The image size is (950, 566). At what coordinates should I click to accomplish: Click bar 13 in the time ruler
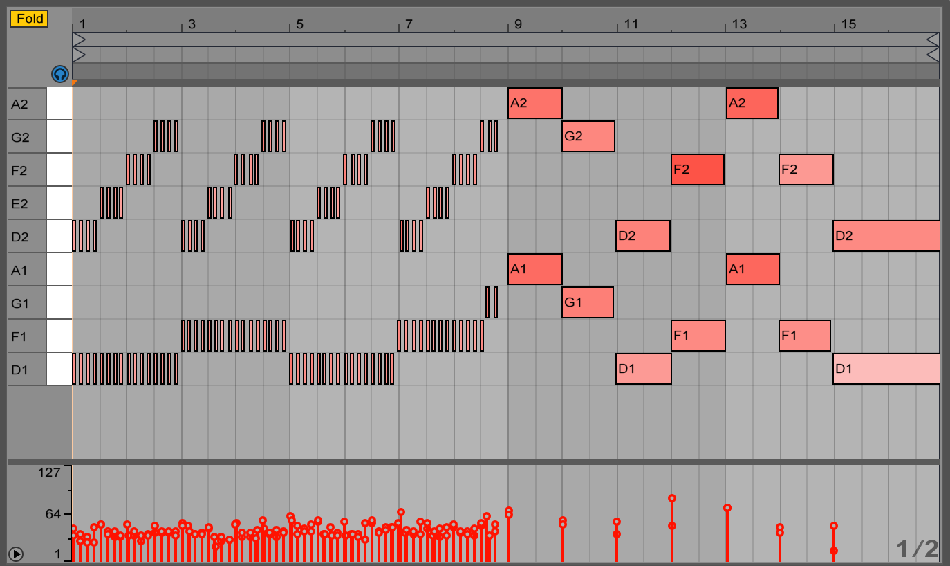tap(740, 24)
